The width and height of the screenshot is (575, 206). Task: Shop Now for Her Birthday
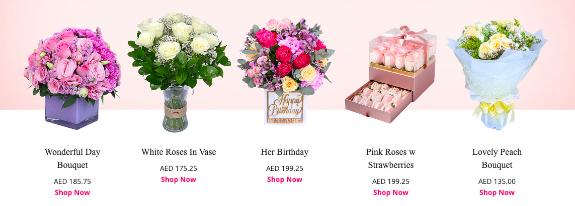[285, 179]
